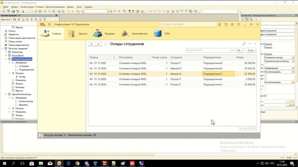298x167 pixels.
Task: Jump to list end button bottom right
Action: tap(255, 128)
